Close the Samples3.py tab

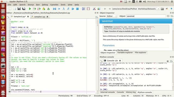click(28, 16)
